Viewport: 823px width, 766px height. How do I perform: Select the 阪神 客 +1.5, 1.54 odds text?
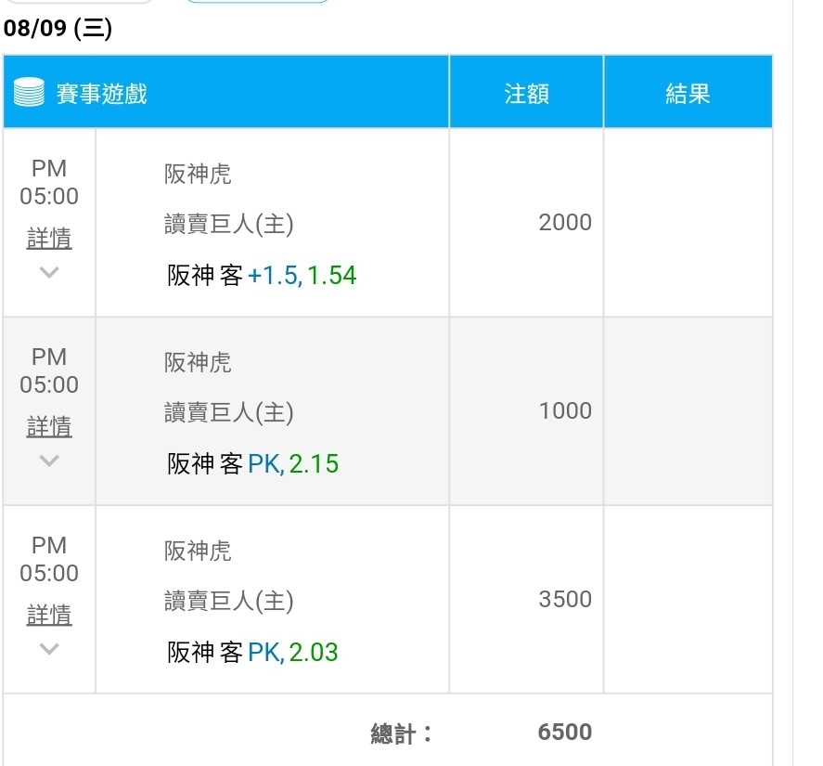click(262, 276)
